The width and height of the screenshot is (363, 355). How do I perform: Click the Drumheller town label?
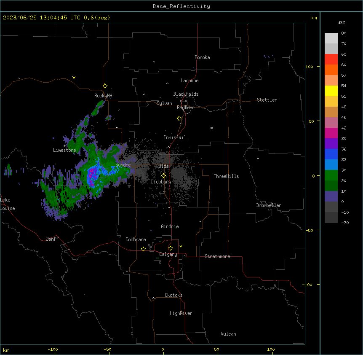(x=269, y=205)
